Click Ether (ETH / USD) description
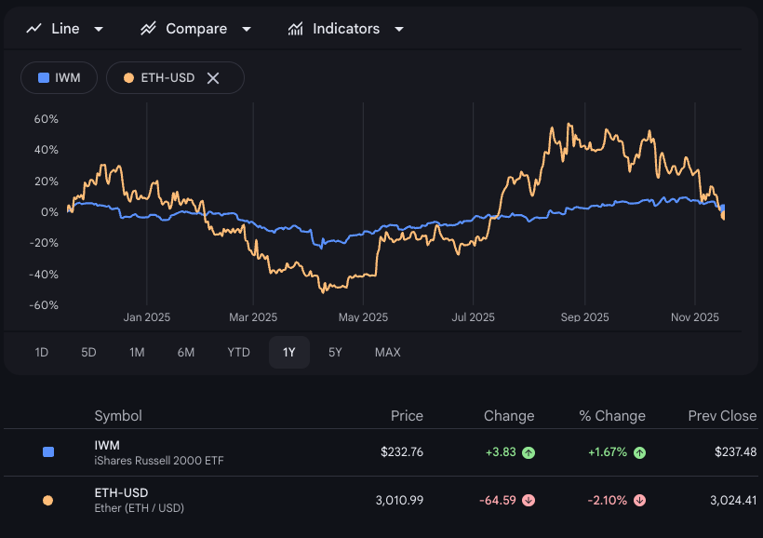This screenshot has width=763, height=538. [x=140, y=508]
